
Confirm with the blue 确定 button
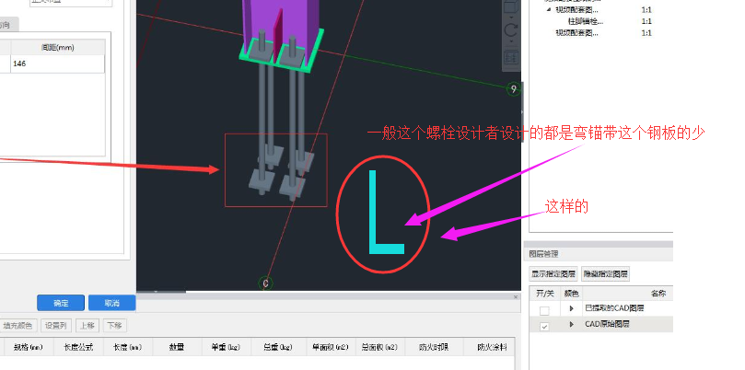point(61,303)
